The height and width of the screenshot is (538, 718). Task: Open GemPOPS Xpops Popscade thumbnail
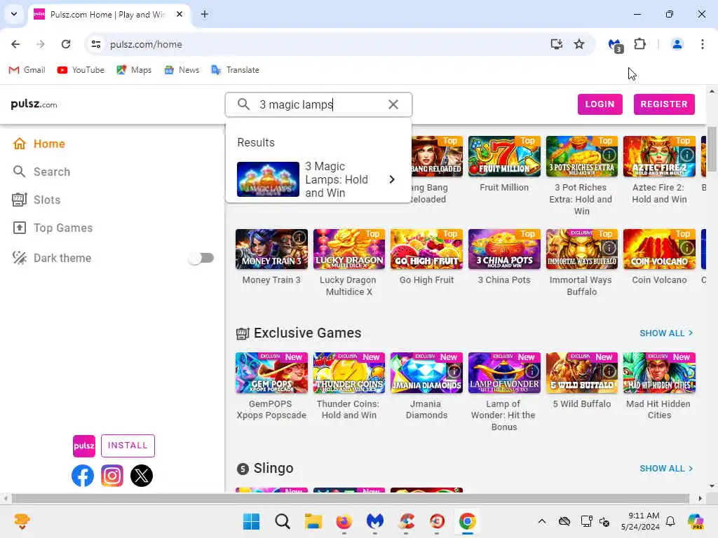tap(271, 373)
